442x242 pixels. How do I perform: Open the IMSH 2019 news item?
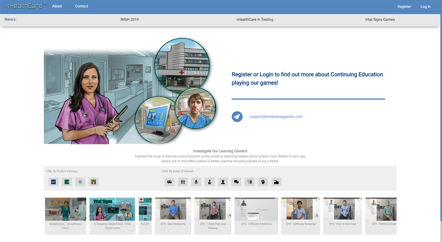pos(130,19)
